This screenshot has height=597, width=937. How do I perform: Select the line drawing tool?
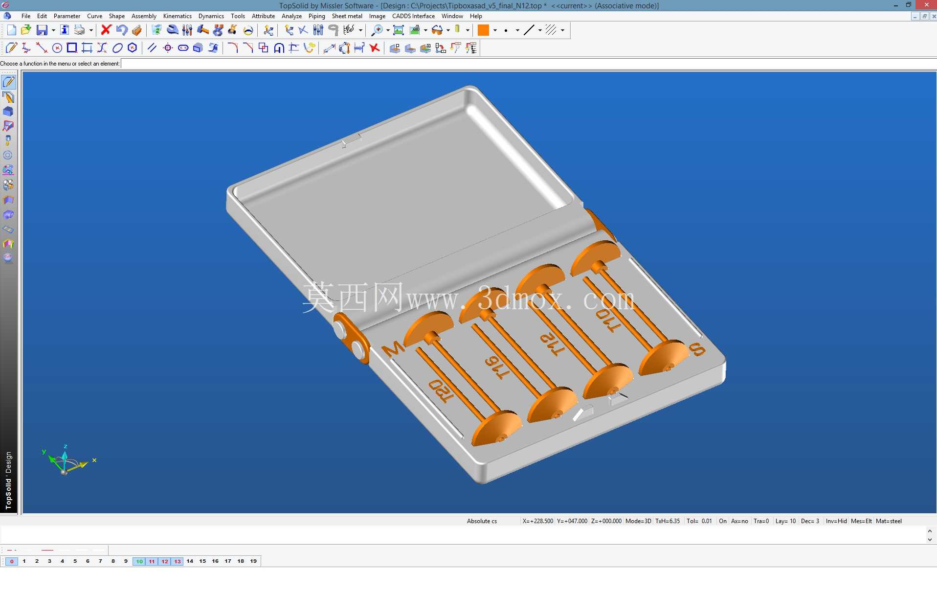point(42,48)
